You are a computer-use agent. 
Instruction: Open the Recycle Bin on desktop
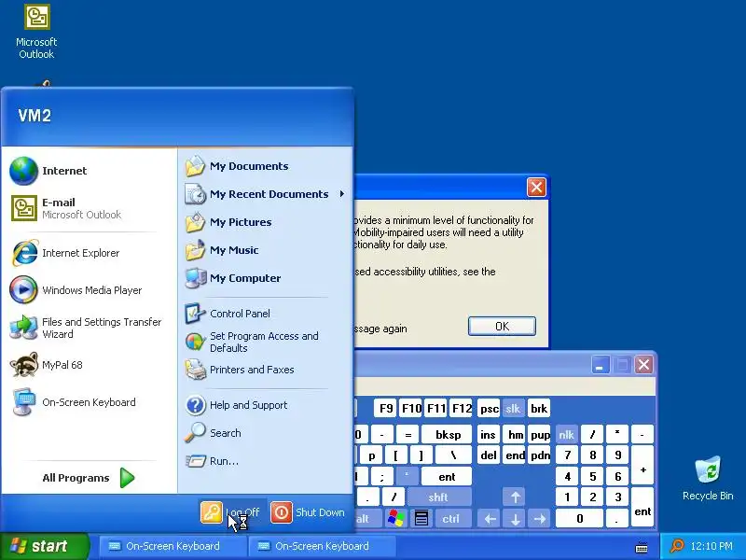pyautogui.click(x=708, y=479)
